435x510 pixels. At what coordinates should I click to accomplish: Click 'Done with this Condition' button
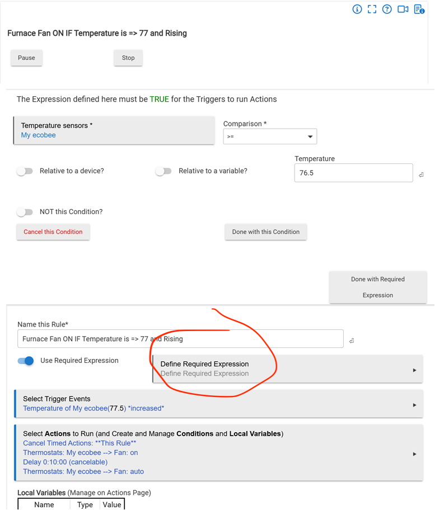tap(265, 232)
